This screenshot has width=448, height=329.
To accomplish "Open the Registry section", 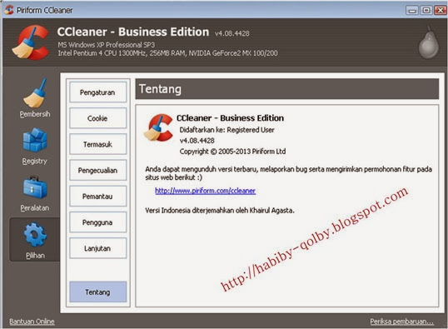I will 35,147.
